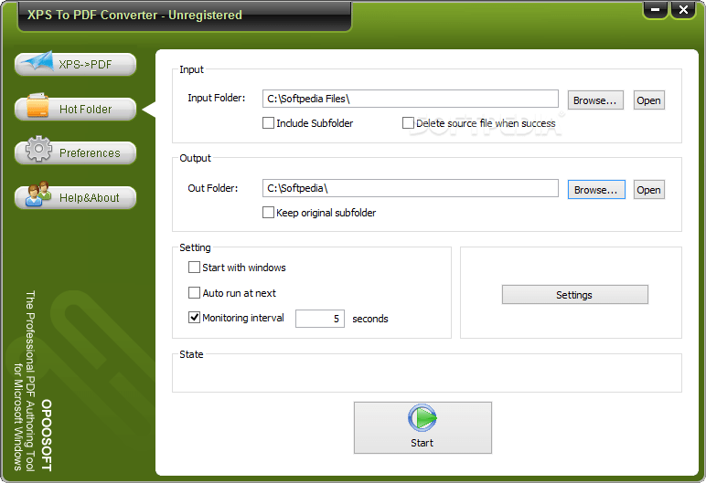706x483 pixels.
Task: Click the orange folder icon for Hot Folder
Action: 37,106
